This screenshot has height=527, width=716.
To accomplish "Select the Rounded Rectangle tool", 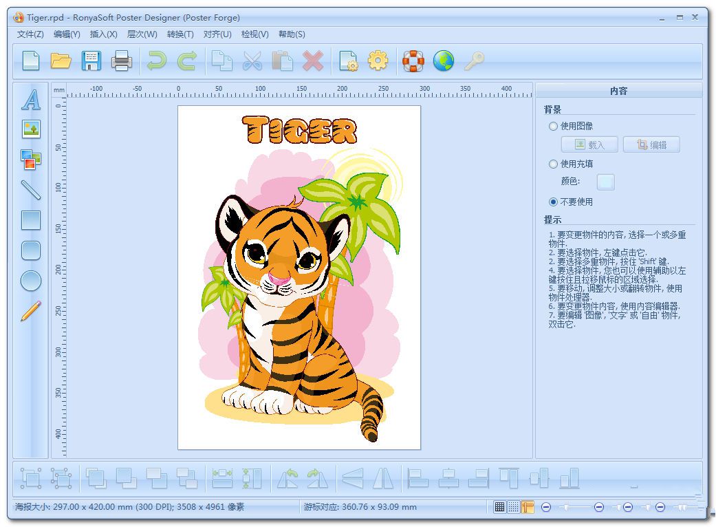I will (x=30, y=250).
